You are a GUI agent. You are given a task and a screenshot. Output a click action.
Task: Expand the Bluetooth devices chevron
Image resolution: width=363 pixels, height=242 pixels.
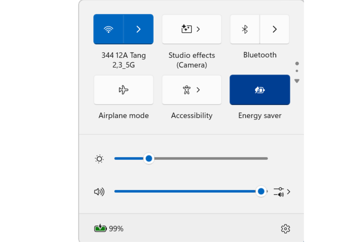pyautogui.click(x=275, y=29)
